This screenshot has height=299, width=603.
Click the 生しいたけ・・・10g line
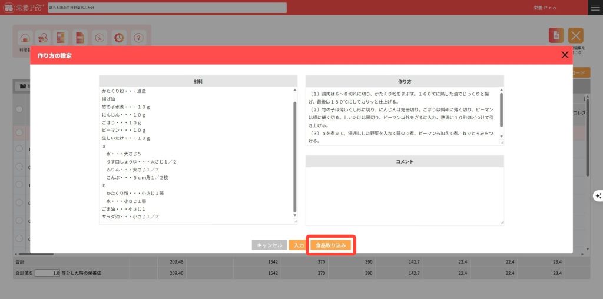click(x=126, y=138)
